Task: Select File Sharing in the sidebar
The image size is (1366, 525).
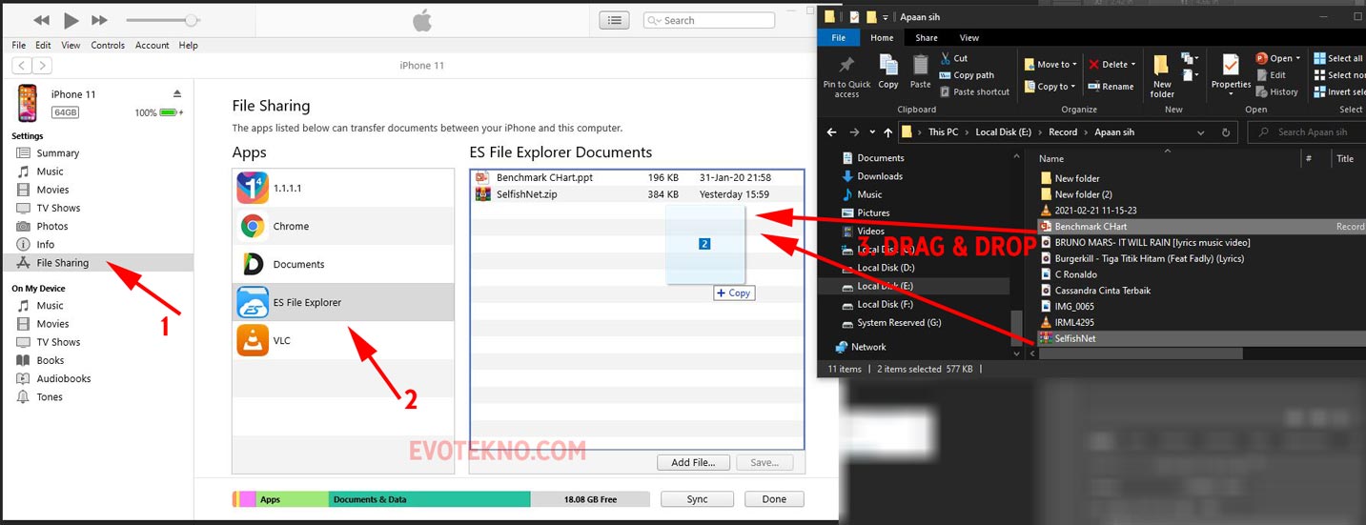Action: coord(62,263)
